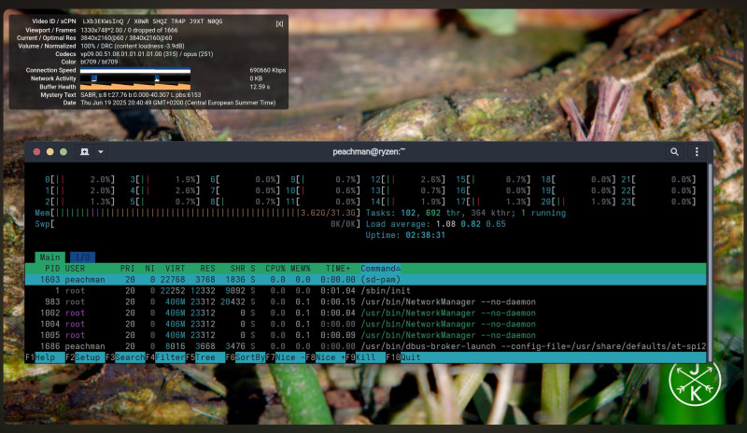Screen dimensions: 747x433
Task: Select the dbus-broker-launch process row
Action: (366, 346)
